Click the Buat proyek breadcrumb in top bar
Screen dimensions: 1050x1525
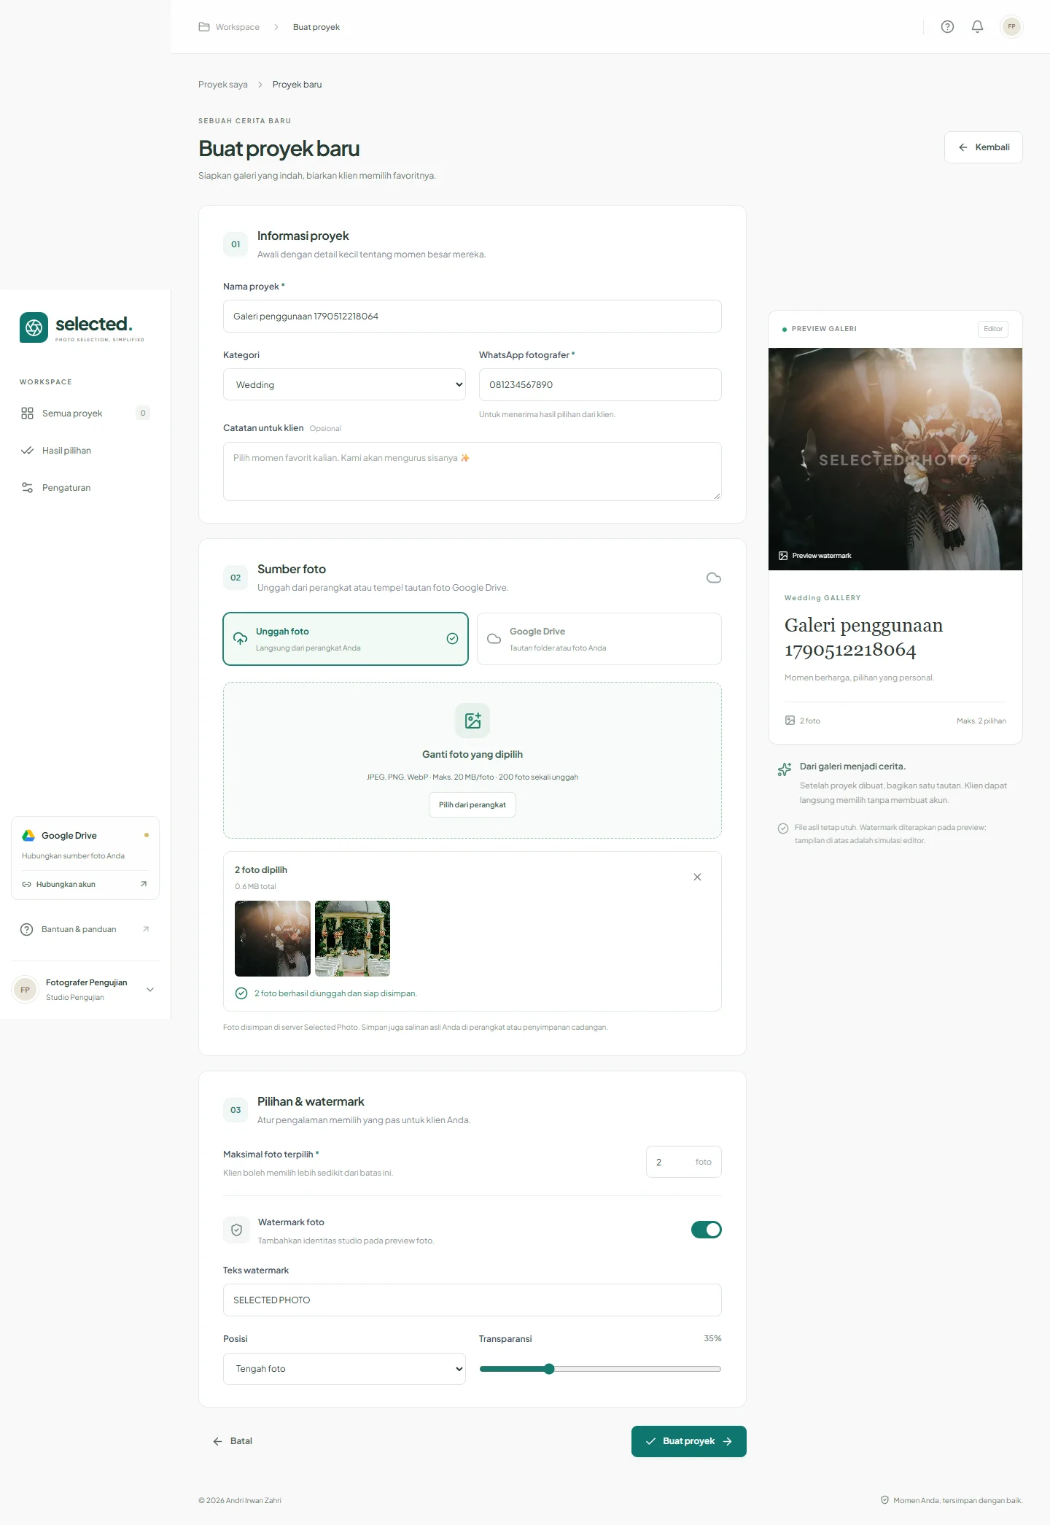[x=316, y=27]
